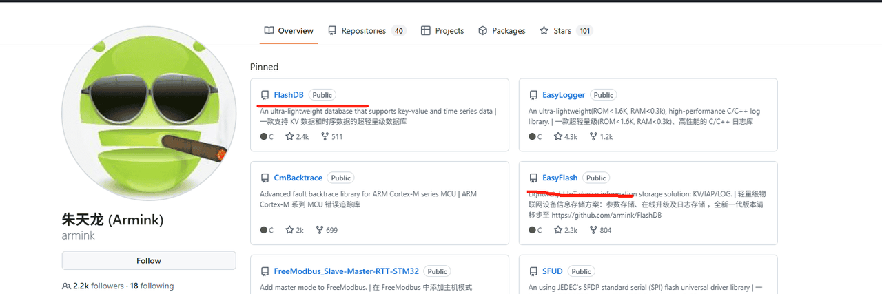Click the fork icon on EasyLogger card
The image size is (882, 294).
(593, 136)
